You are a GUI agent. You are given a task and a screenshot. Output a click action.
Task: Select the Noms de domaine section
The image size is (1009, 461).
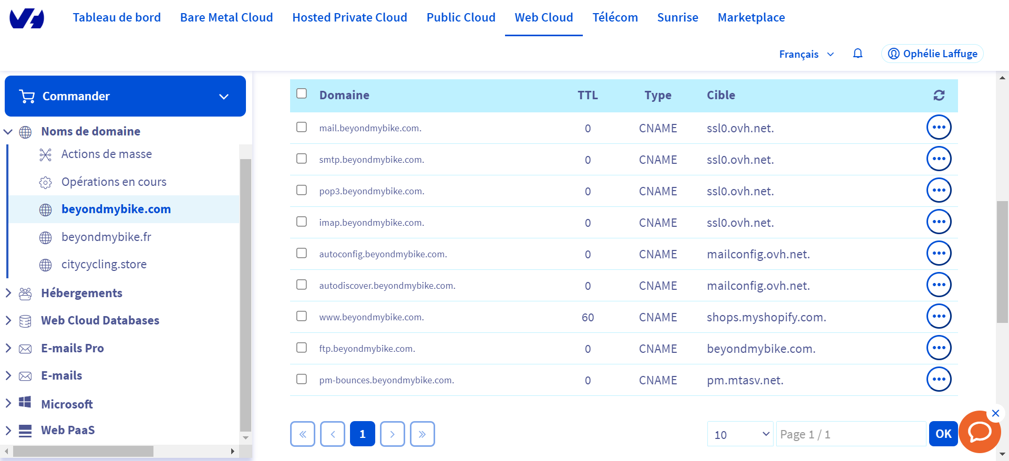[90, 131]
